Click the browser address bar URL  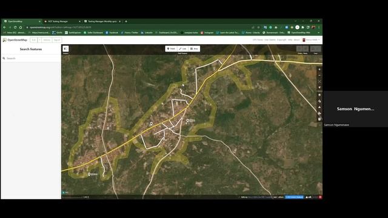pos(61,27)
